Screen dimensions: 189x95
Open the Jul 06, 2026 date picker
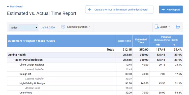[x=48, y=27]
